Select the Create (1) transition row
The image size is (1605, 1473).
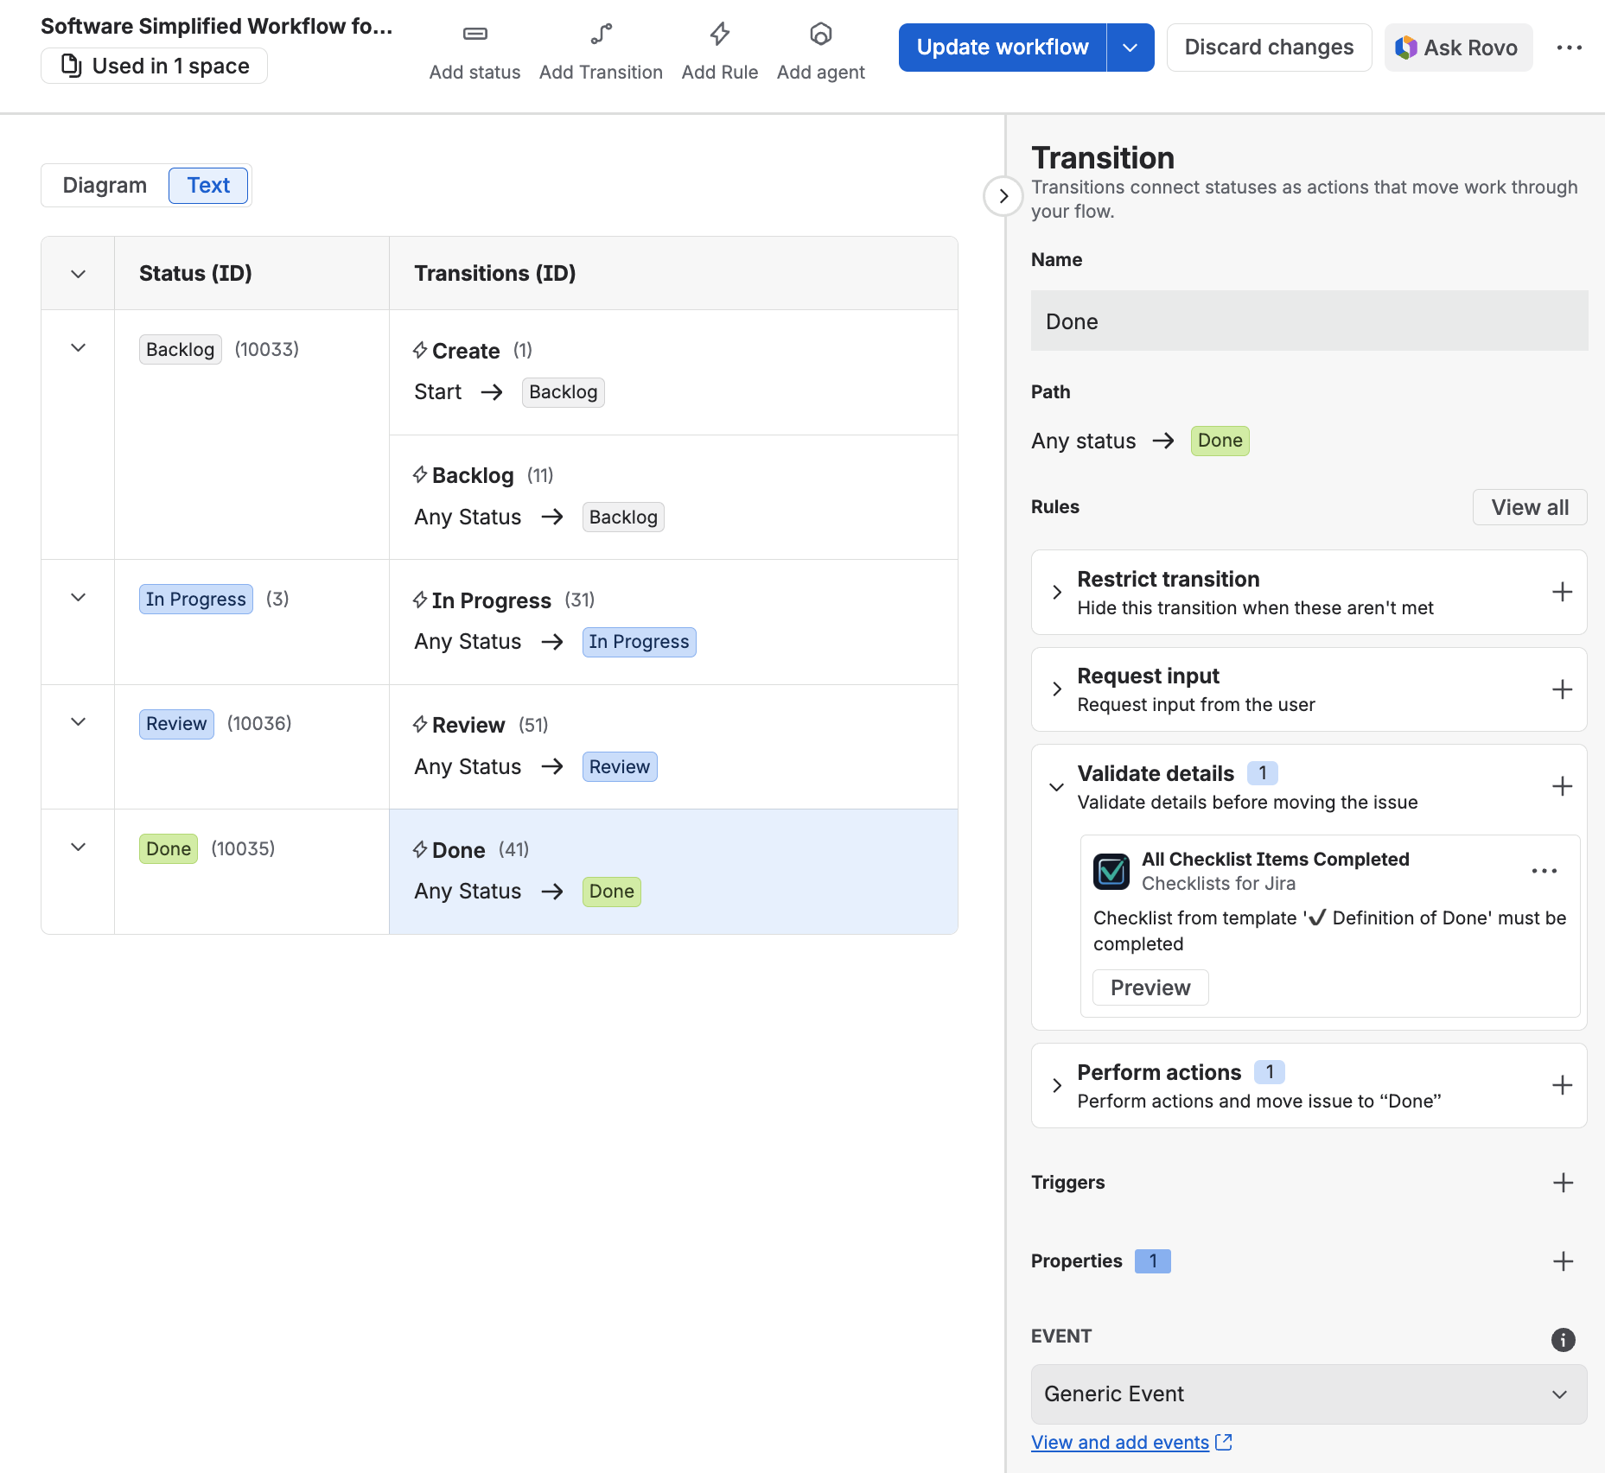click(673, 372)
